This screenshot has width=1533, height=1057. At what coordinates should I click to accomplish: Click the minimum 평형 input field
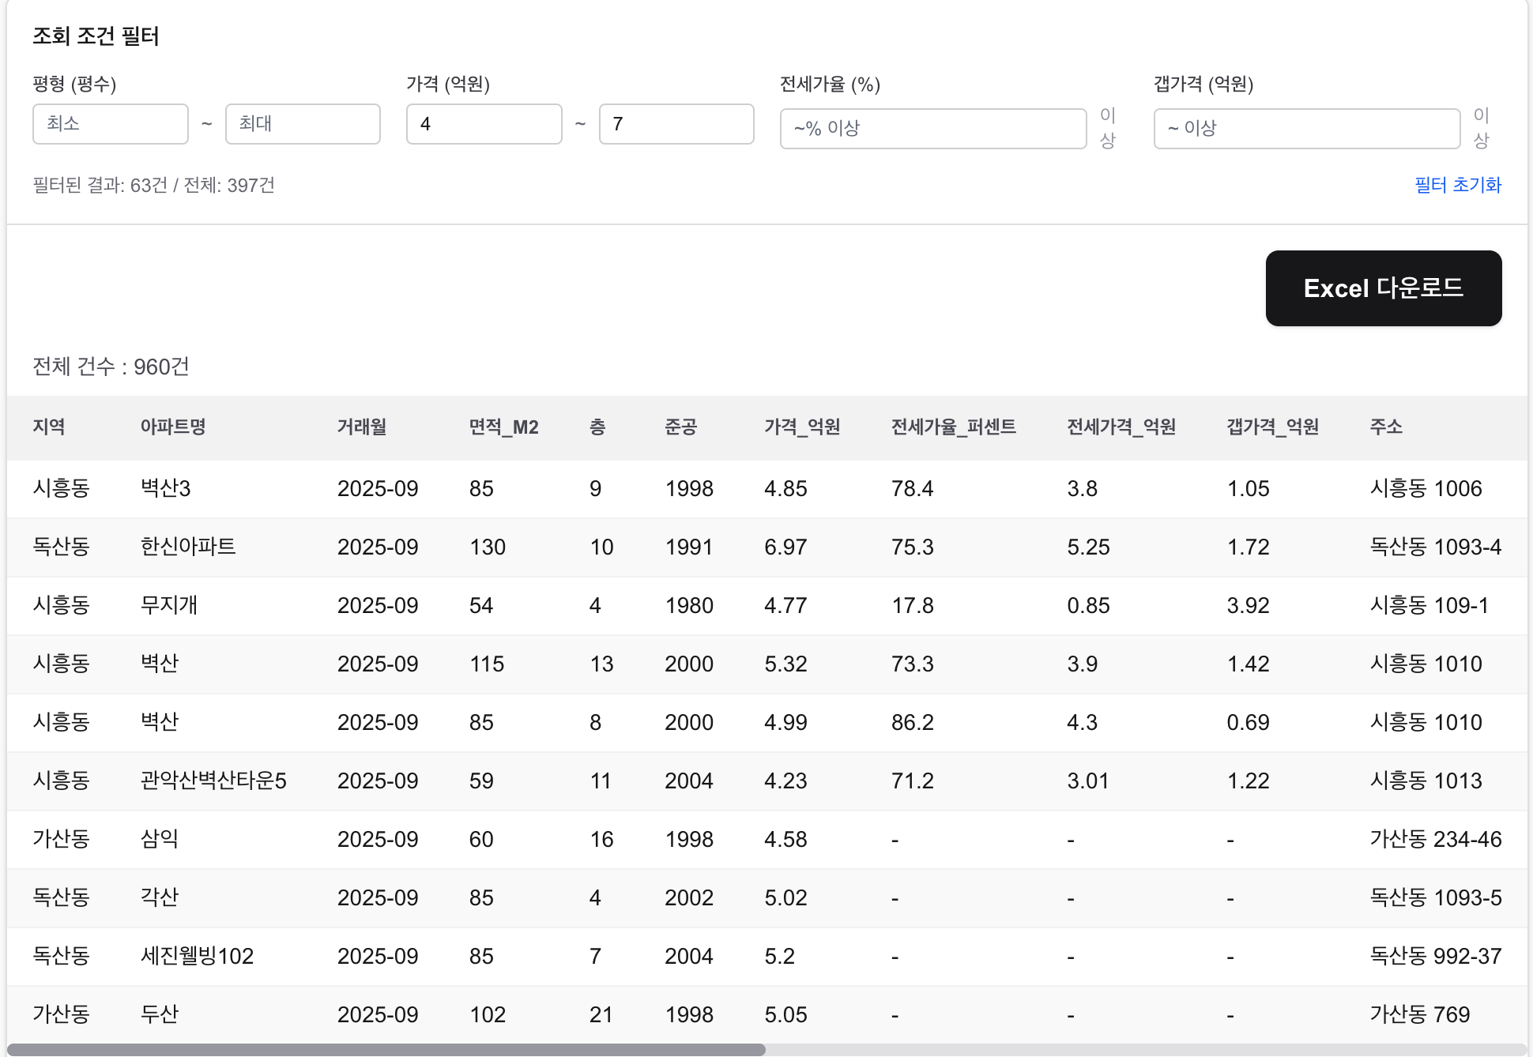[x=110, y=124]
